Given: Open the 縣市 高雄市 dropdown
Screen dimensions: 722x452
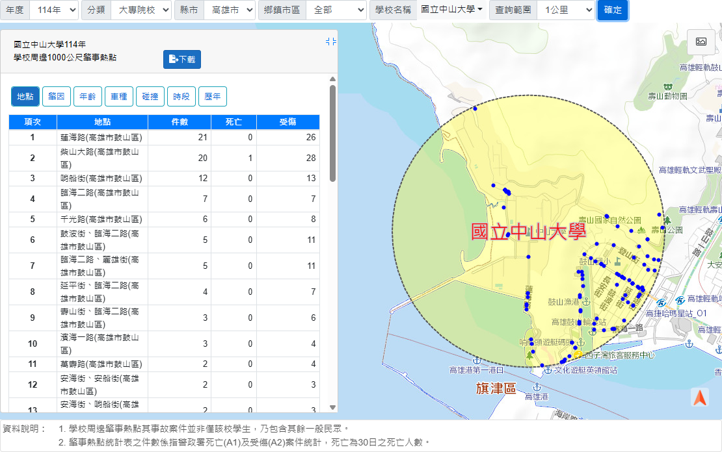Looking at the screenshot, I should pyautogui.click(x=229, y=10).
